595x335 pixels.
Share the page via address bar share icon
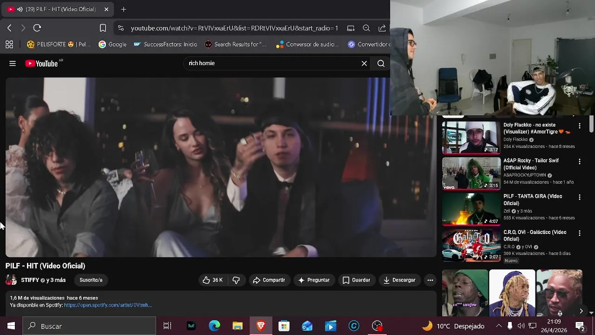click(x=382, y=28)
